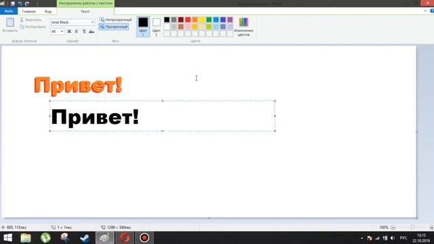The image size is (434, 244).
Task: Open File Explorer from taskbar
Action: (26, 238)
